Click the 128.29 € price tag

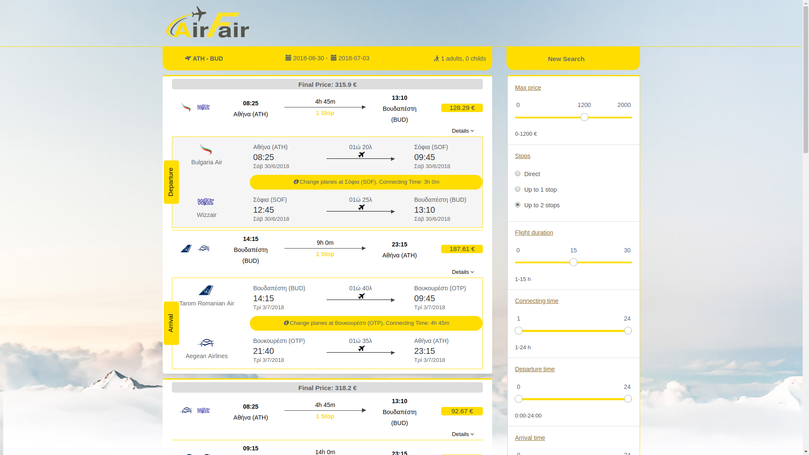coord(462,107)
